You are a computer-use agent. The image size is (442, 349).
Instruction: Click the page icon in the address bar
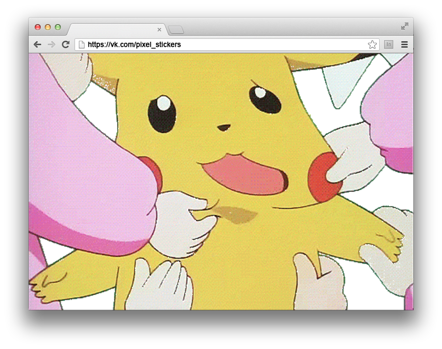(x=81, y=45)
